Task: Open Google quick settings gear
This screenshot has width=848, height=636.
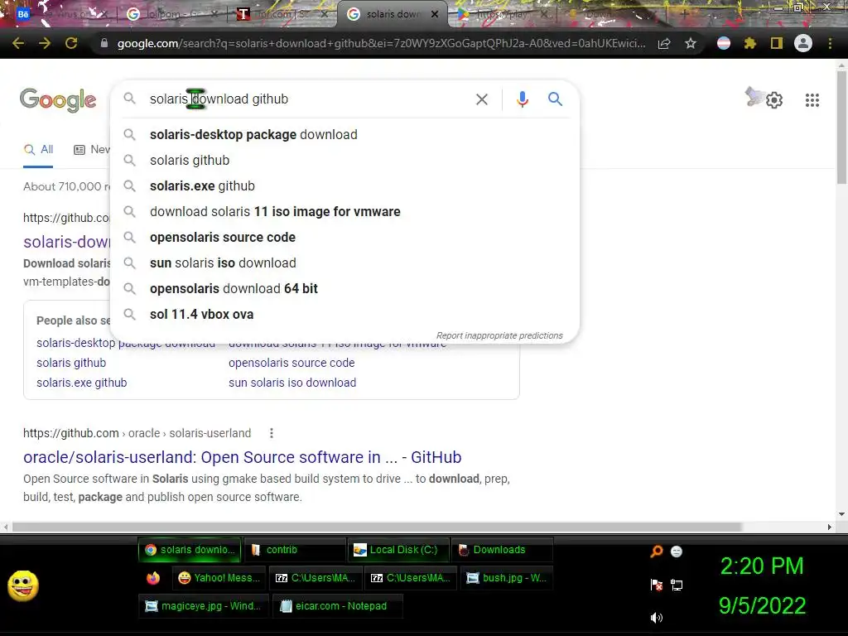Action: click(774, 100)
